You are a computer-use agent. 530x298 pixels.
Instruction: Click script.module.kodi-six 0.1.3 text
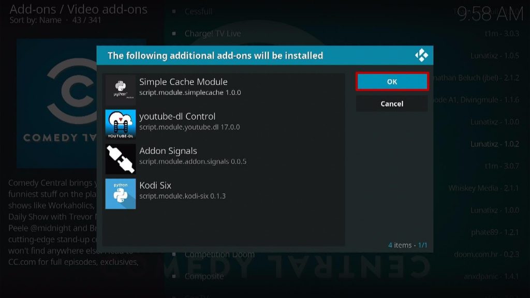click(x=182, y=196)
